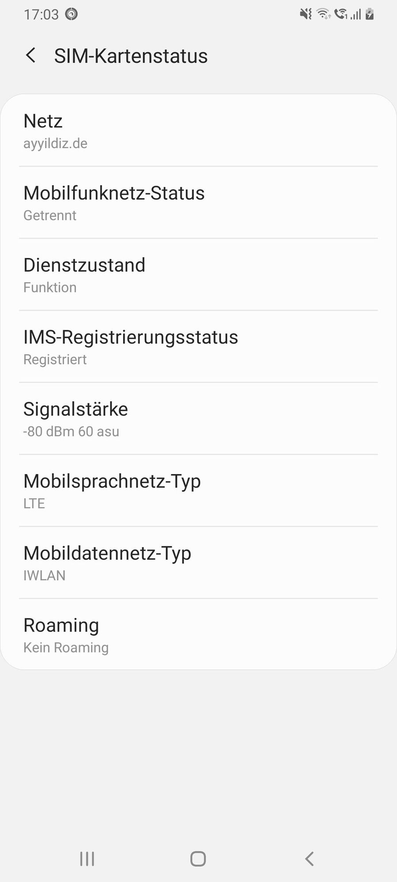This screenshot has width=397, height=882.
Task: Tap the Wi-Fi calling status icon
Action: click(x=341, y=14)
